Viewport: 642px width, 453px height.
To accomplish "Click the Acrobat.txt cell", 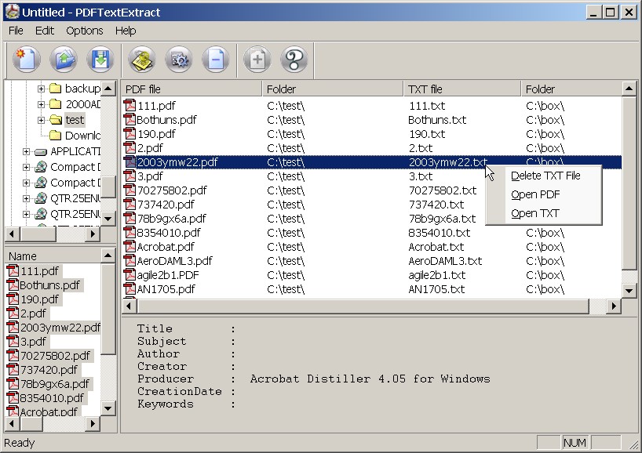I will (436, 247).
